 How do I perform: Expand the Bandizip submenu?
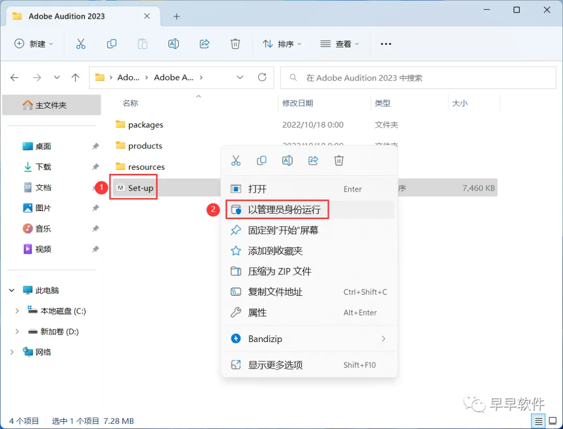[384, 338]
